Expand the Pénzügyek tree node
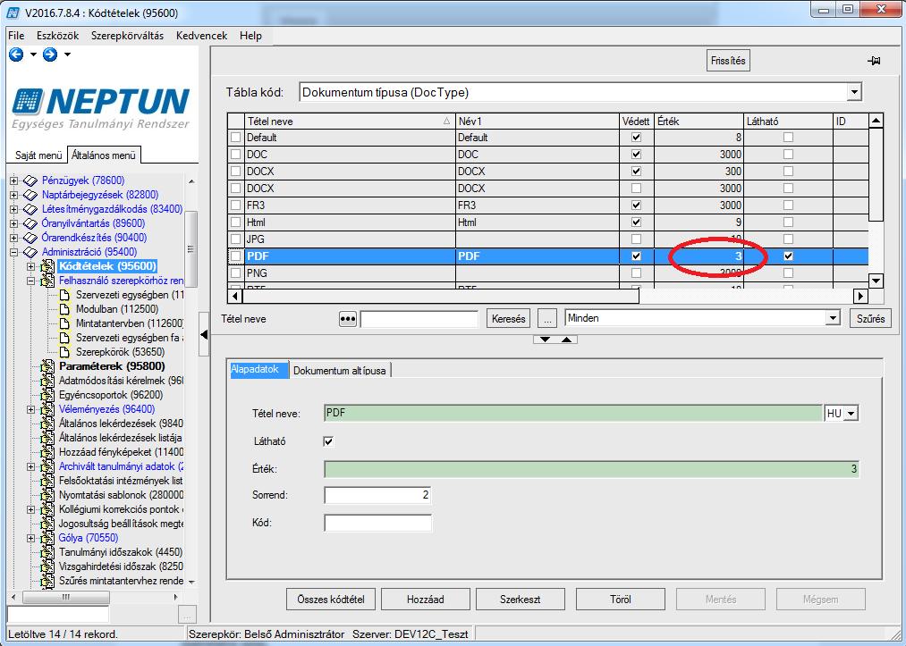This screenshot has width=906, height=646. (14, 180)
